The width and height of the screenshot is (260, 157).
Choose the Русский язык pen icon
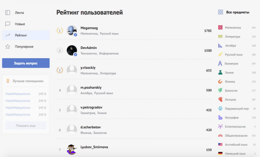[x=220, y=54]
